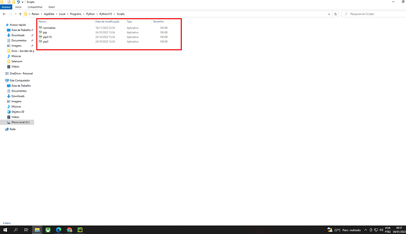The width and height of the screenshot is (406, 234).
Task: Open the Exibir ribbon tab
Action: pos(52,7)
